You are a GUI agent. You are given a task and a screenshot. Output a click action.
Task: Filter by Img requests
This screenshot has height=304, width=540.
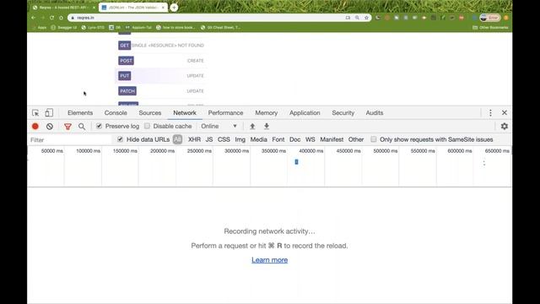tap(240, 139)
